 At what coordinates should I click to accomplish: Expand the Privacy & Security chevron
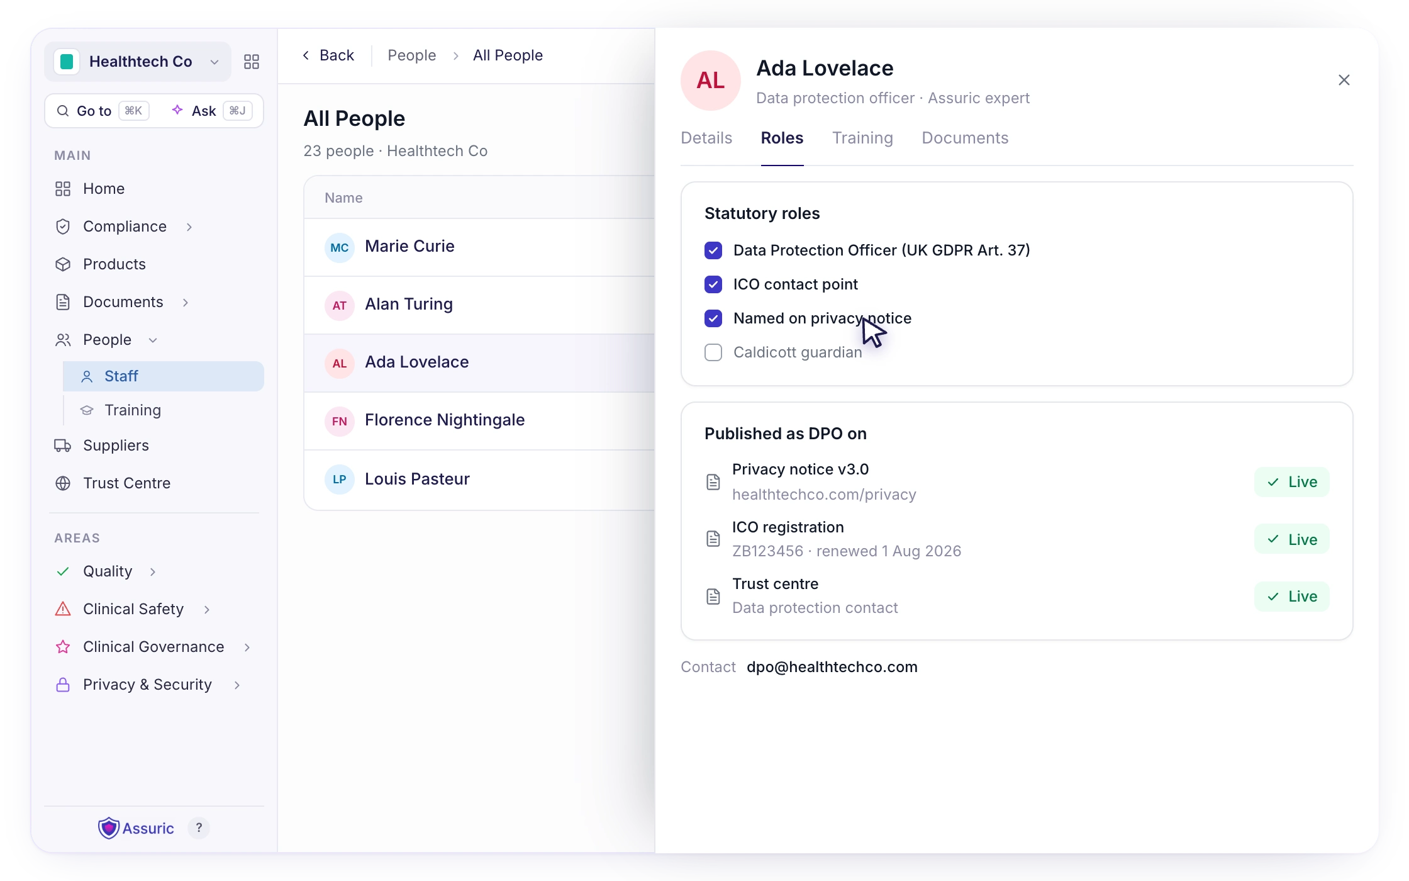237,685
